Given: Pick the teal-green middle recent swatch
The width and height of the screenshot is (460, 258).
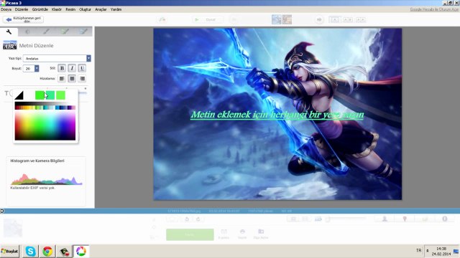Looking at the screenshot, I should coord(50,95).
